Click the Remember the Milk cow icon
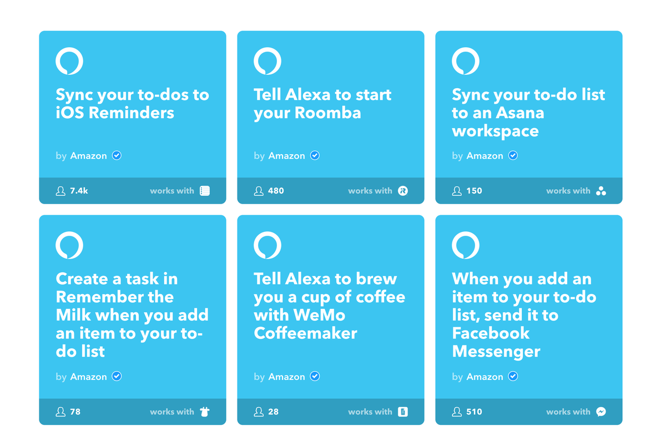The width and height of the screenshot is (666, 436). (x=205, y=412)
